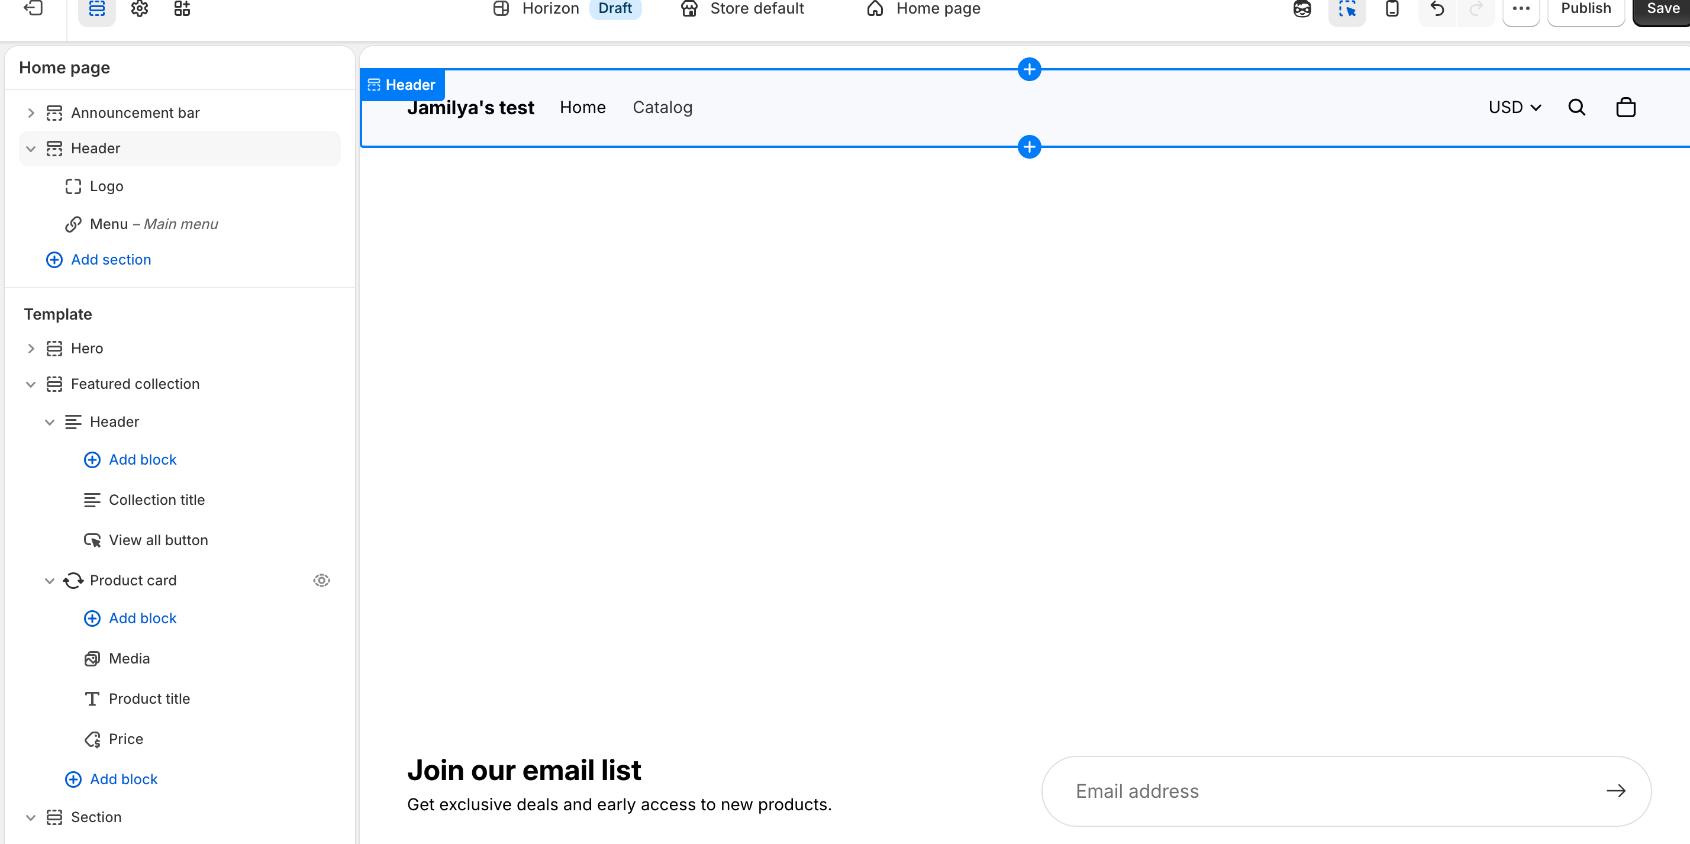
Task: Click the exit editor icon
Action: [x=33, y=8]
